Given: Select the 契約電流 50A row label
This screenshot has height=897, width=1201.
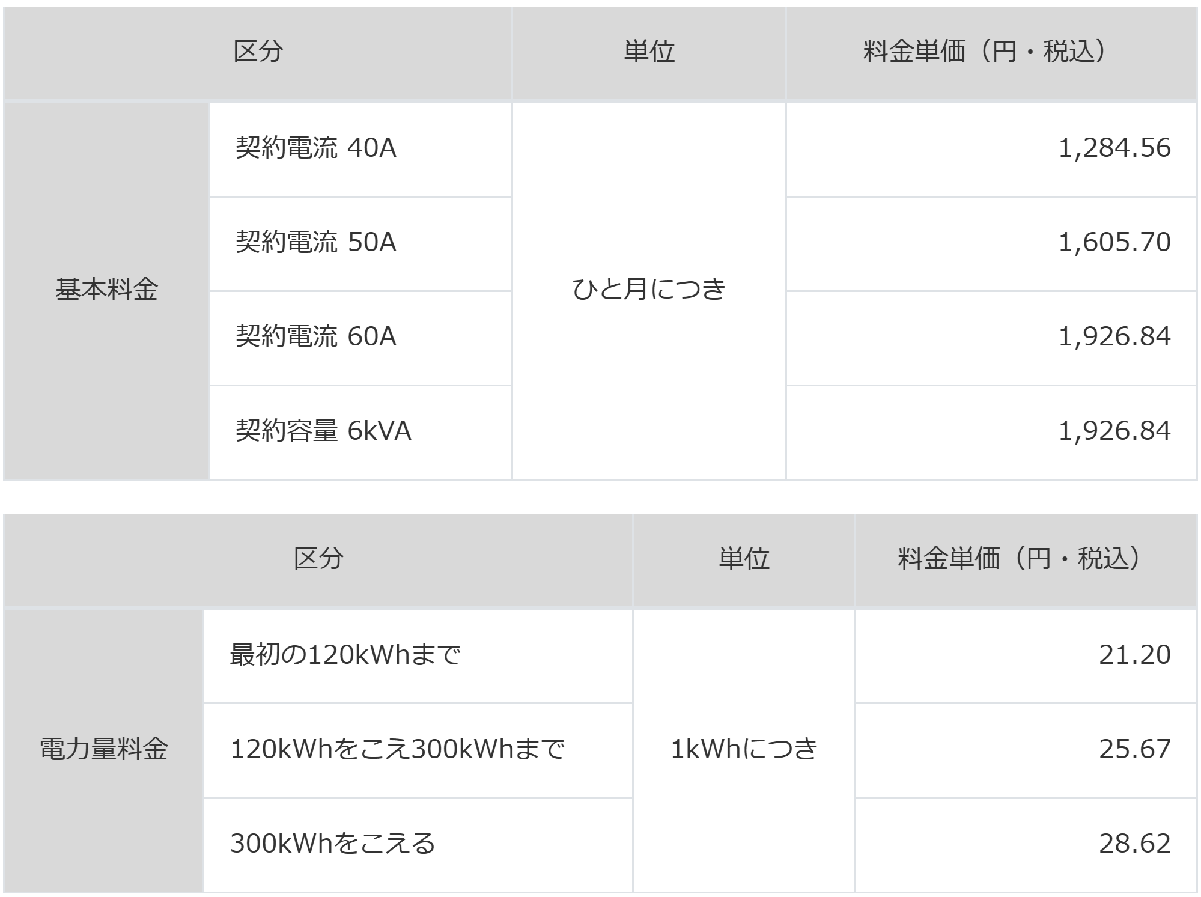Looking at the screenshot, I should point(360,243).
